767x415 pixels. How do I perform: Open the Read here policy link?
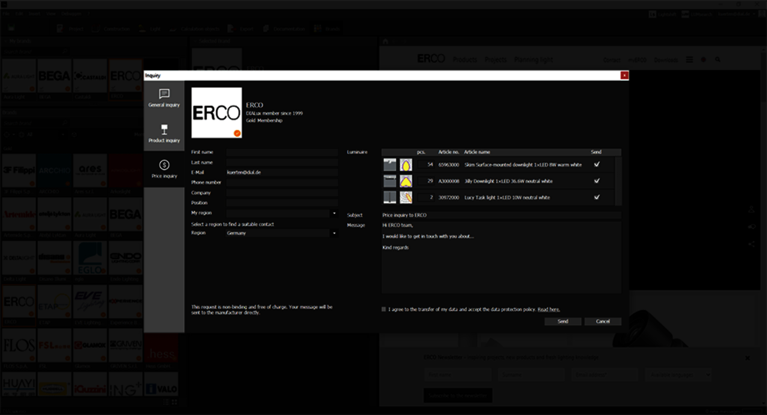tap(548, 310)
